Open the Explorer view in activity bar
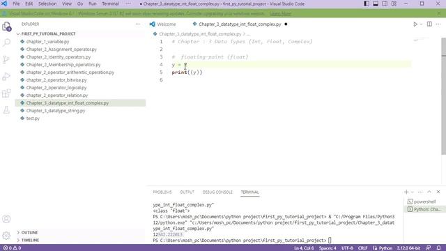 tap(6, 26)
